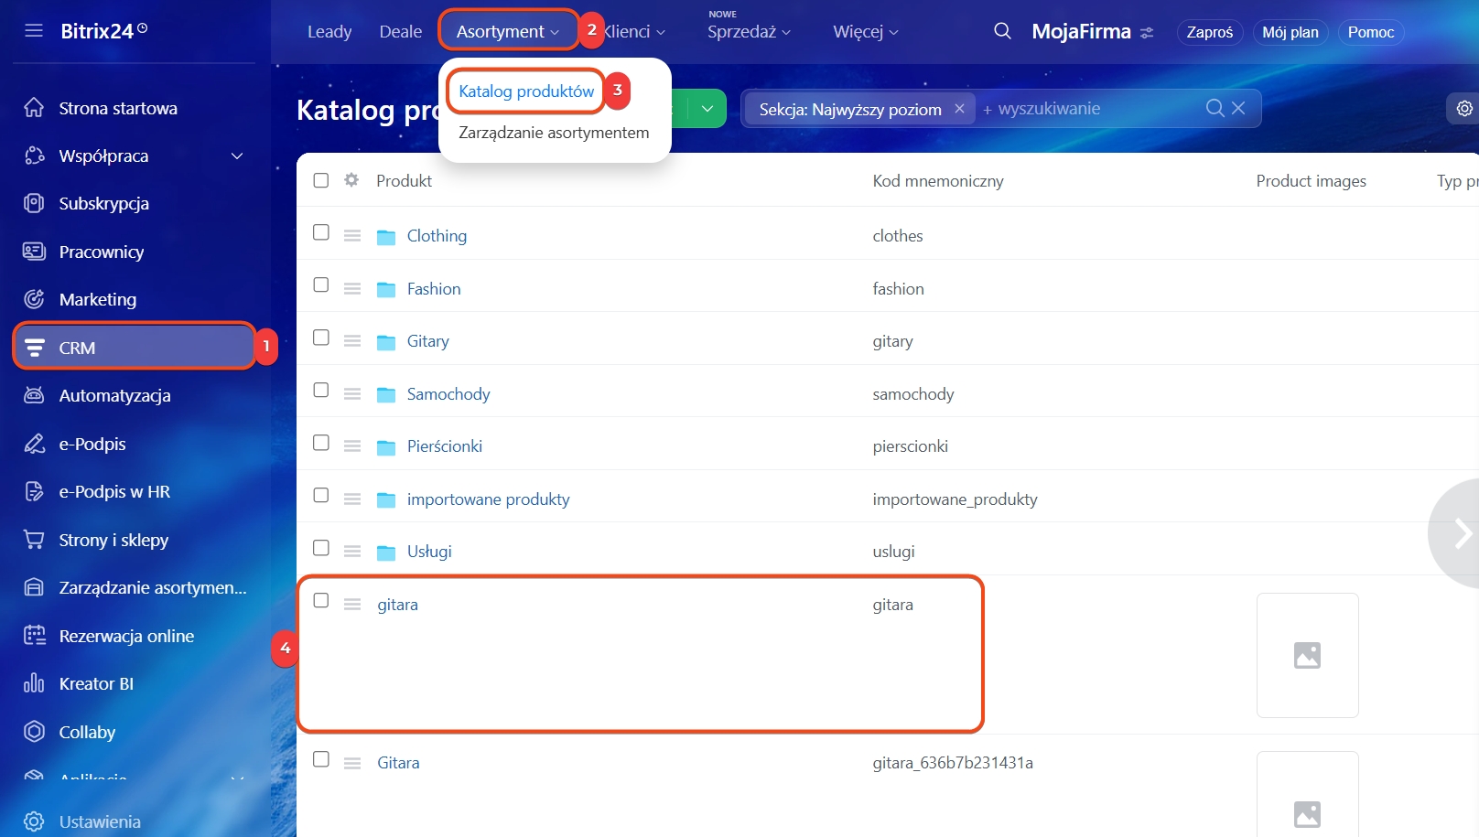This screenshot has width=1479, height=837.
Task: Open the Więcej dropdown menu
Action: (865, 32)
